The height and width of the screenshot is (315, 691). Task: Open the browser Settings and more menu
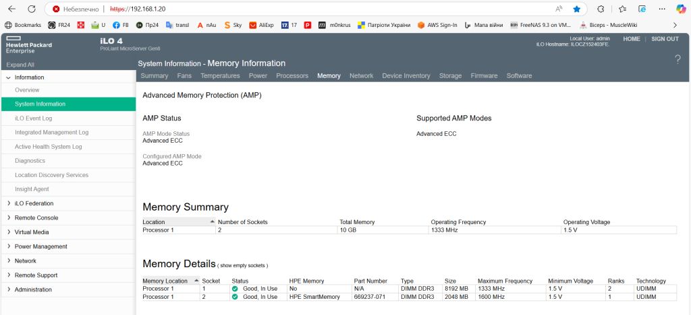[x=662, y=9]
